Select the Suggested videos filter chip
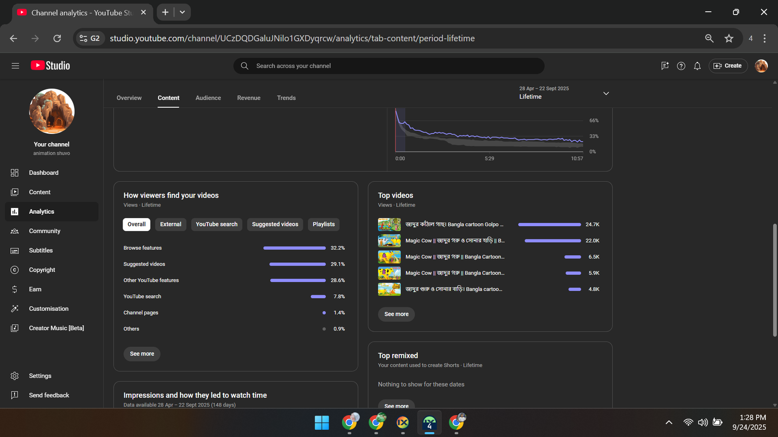This screenshot has width=778, height=437. 275,224
